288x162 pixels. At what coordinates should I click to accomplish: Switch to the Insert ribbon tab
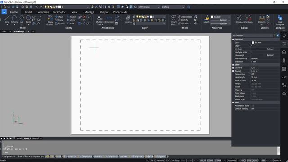(28, 12)
